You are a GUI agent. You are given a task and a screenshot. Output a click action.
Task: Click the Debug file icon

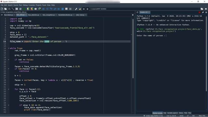43,9
